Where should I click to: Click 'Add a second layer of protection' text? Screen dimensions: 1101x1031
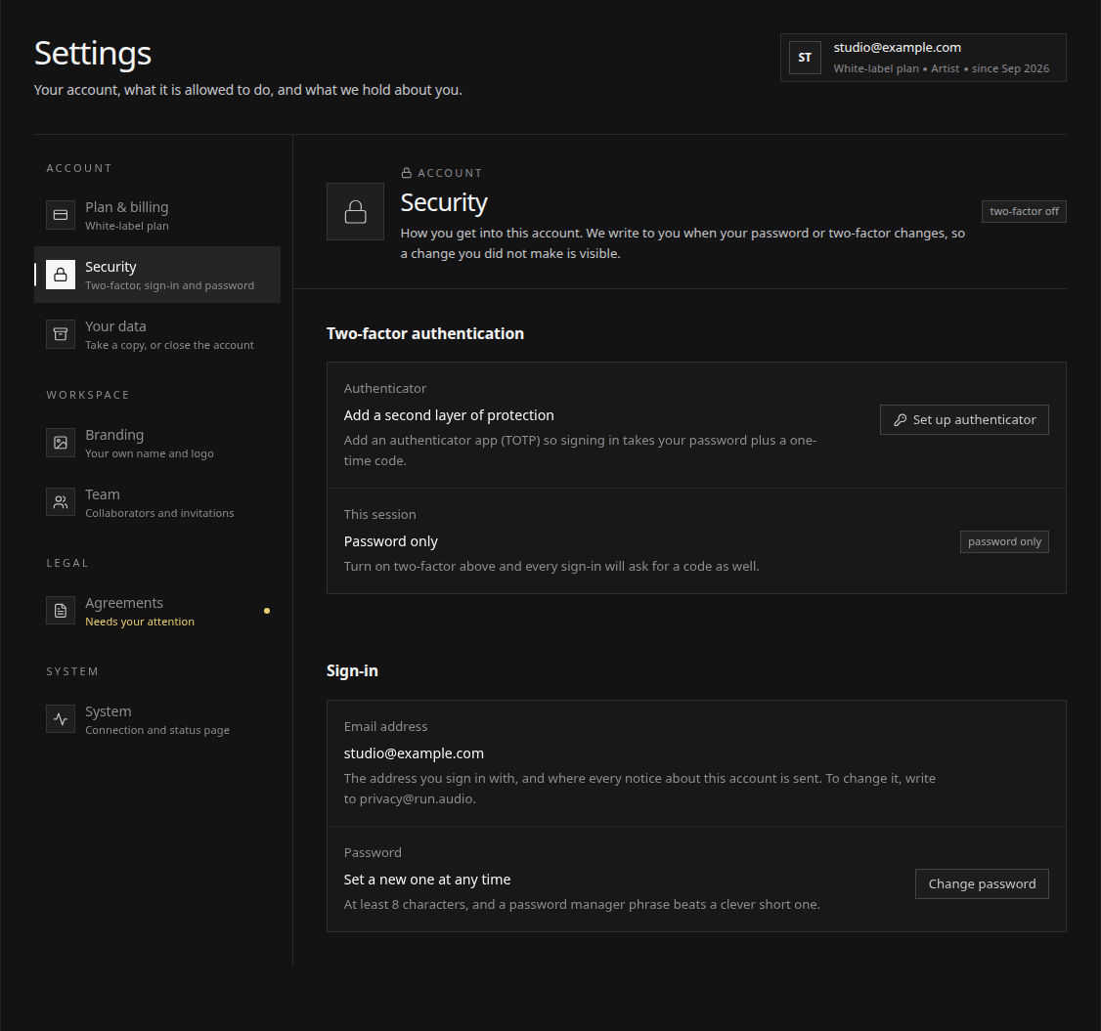click(449, 415)
